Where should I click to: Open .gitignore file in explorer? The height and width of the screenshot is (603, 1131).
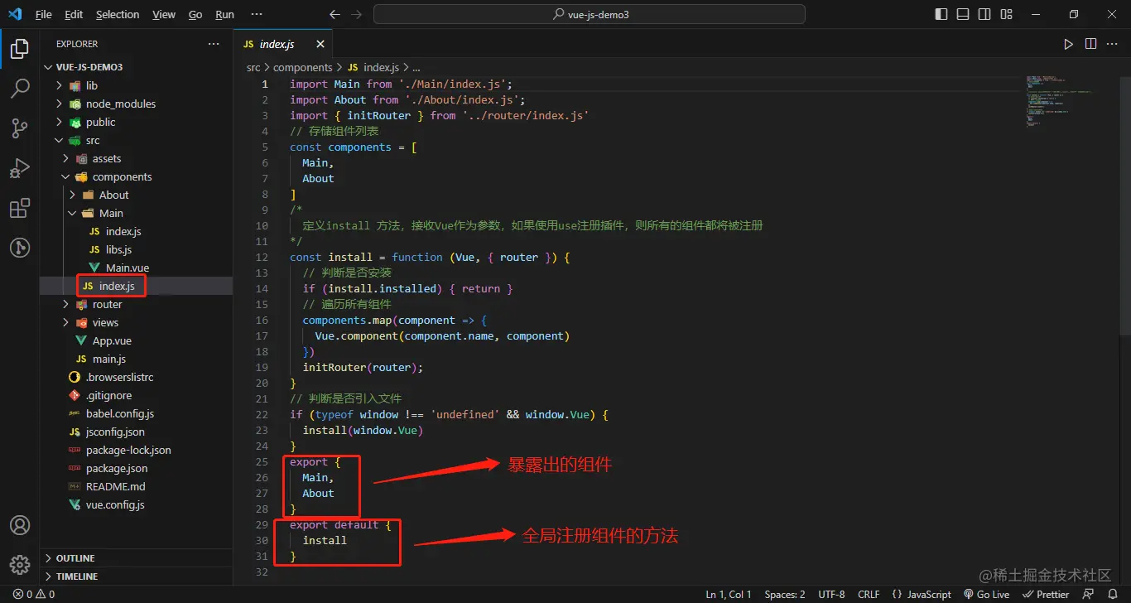pos(108,395)
